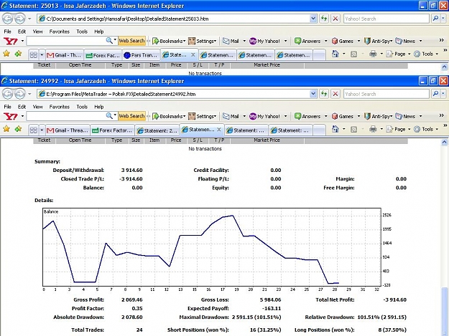The height and width of the screenshot is (336, 449).
Task: Open Help menu in Statement 24992 window
Action: tap(99, 107)
